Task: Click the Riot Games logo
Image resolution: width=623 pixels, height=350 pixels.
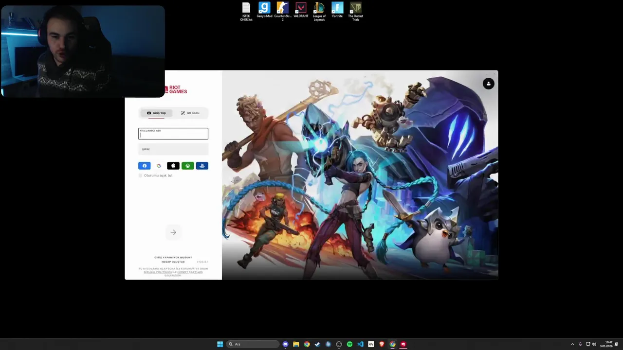Action: [176, 89]
